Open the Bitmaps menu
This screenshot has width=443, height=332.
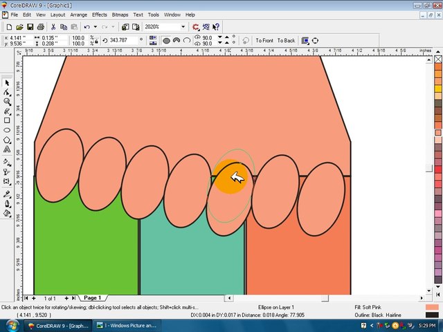pyautogui.click(x=121, y=15)
